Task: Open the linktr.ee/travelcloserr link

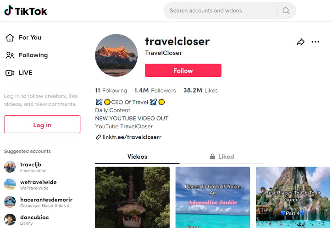Action: tap(132, 137)
